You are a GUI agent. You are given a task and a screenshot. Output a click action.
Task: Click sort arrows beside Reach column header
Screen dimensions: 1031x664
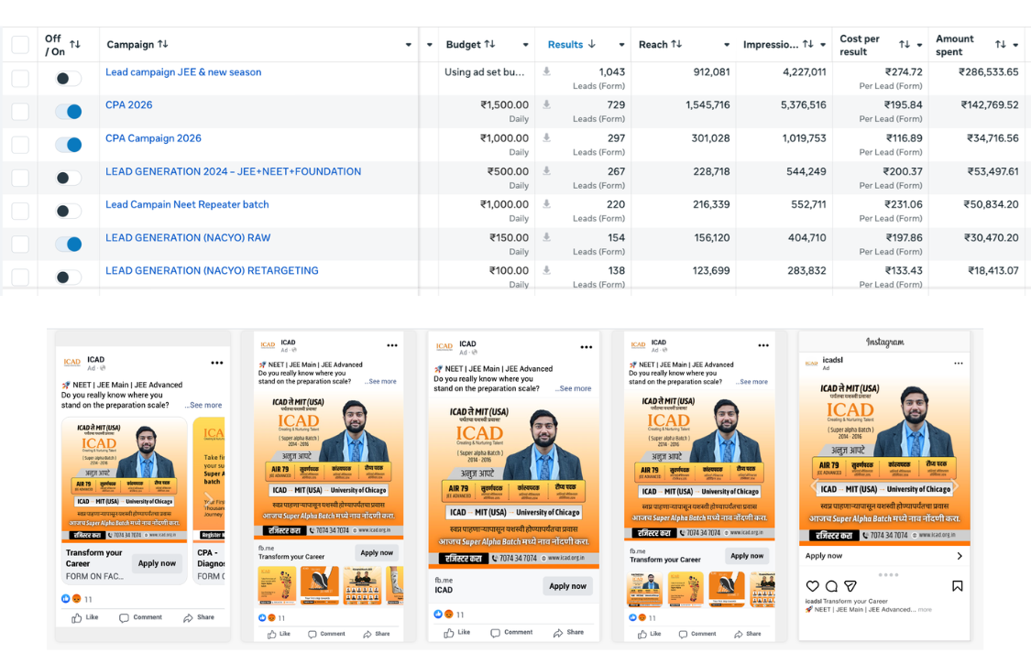click(x=676, y=45)
